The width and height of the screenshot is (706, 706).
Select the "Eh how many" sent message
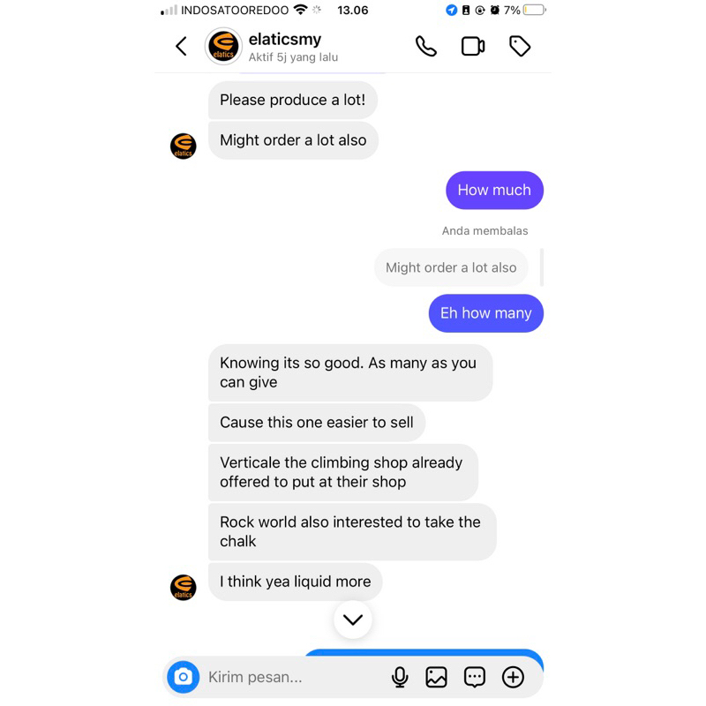pyautogui.click(x=486, y=313)
